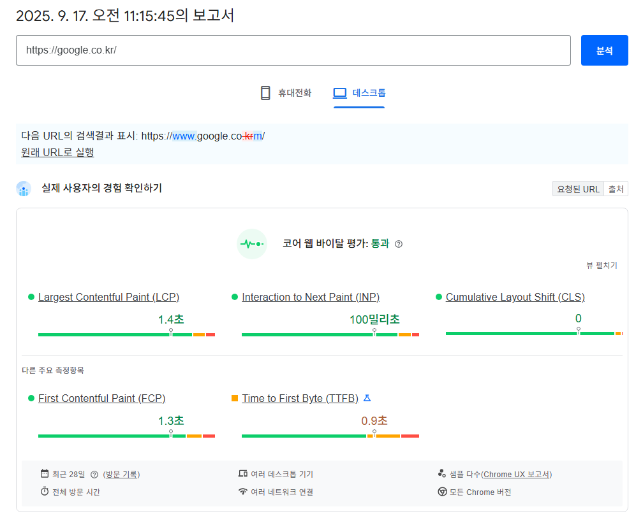Click the Chrome icon beside 모든 Chrome 버전
The width and height of the screenshot is (643, 523).
(442, 491)
